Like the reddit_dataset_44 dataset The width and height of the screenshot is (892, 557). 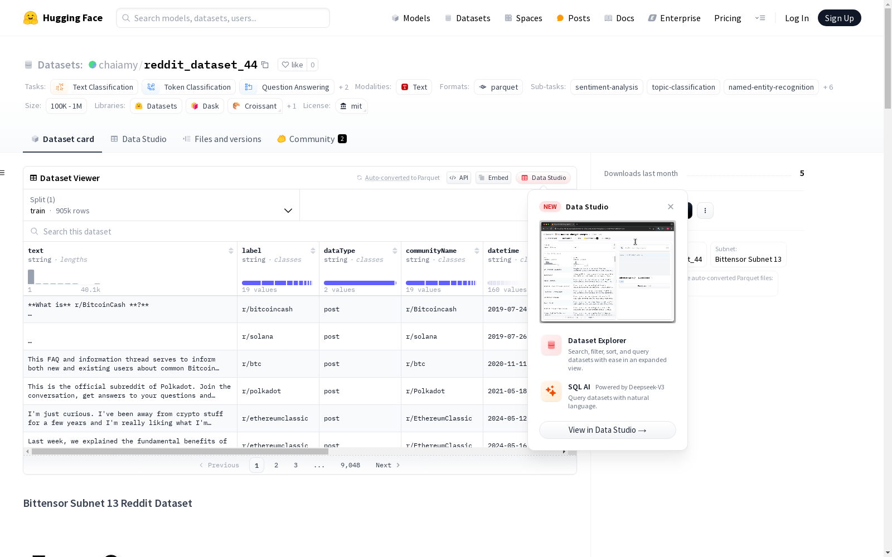point(292,65)
